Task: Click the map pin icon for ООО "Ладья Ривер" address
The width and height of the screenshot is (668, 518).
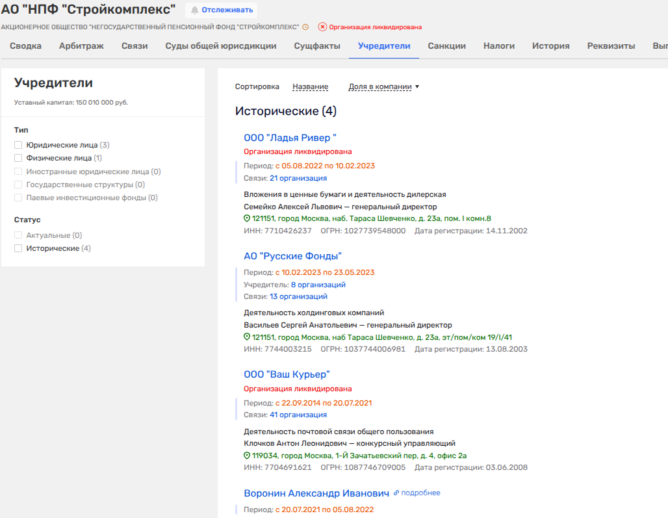Action: (x=247, y=218)
